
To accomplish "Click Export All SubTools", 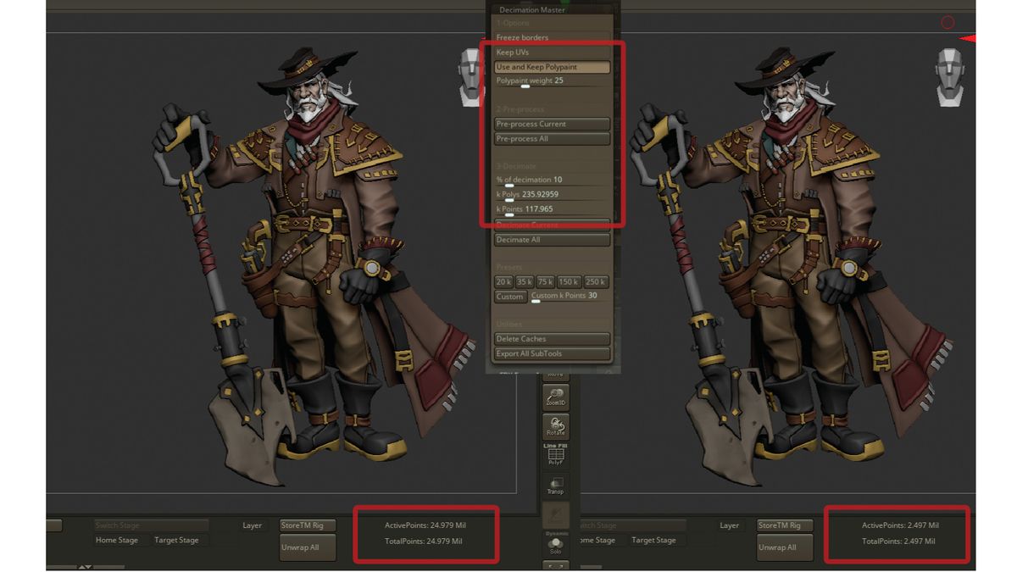I will pos(552,353).
